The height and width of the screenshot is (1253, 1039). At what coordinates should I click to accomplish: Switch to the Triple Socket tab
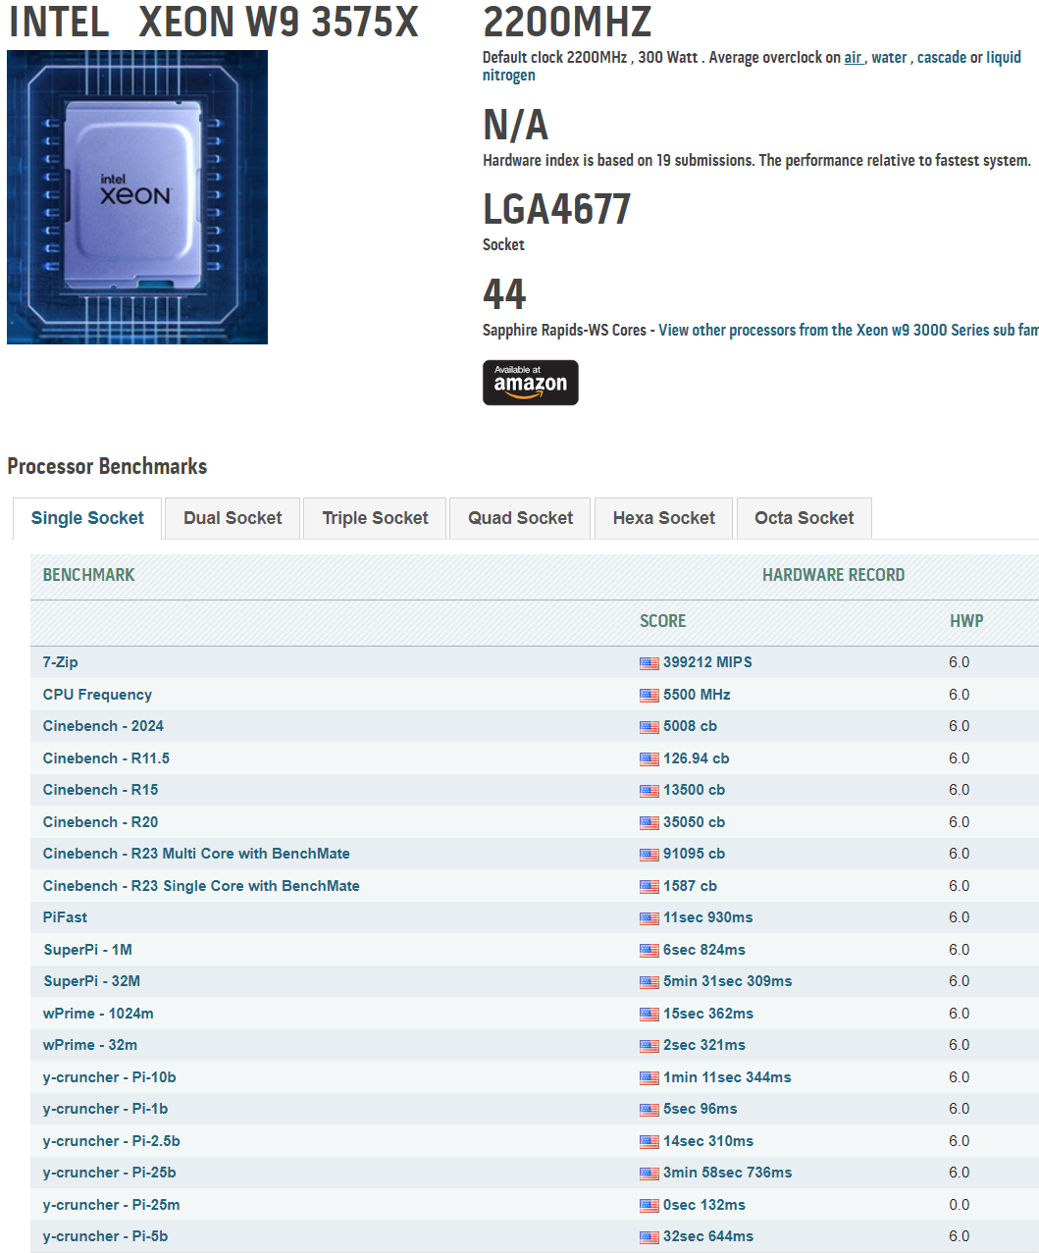(x=376, y=518)
